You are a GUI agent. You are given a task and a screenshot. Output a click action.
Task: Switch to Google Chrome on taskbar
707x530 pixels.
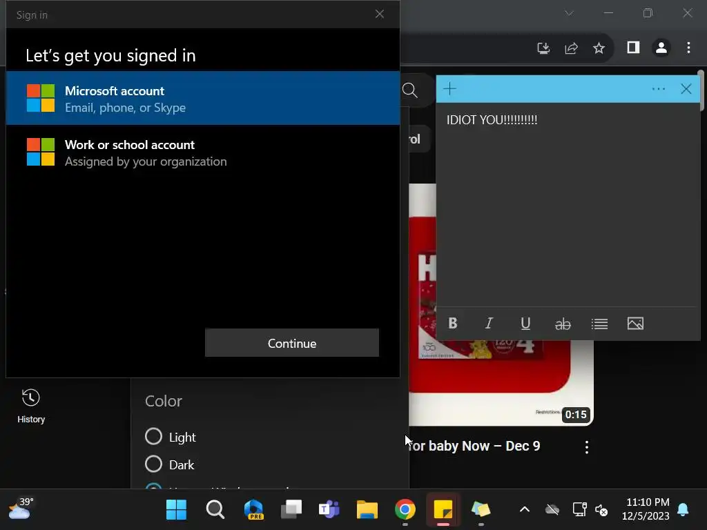point(405,510)
